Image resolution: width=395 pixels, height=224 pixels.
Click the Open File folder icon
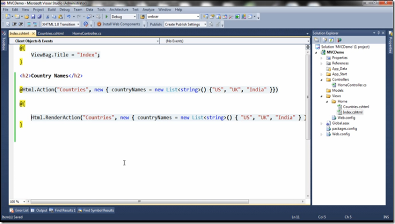coord(26,17)
